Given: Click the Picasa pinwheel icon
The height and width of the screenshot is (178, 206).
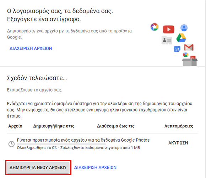Looking at the screenshot, I should [x=154, y=27].
